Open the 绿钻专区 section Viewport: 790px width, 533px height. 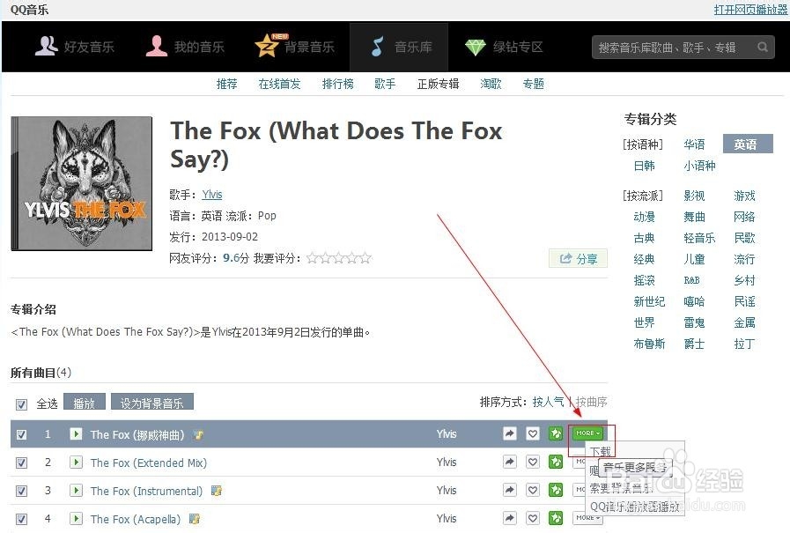(504, 47)
